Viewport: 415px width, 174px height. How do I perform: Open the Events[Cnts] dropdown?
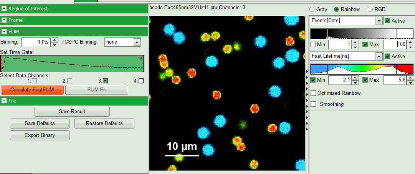point(379,21)
